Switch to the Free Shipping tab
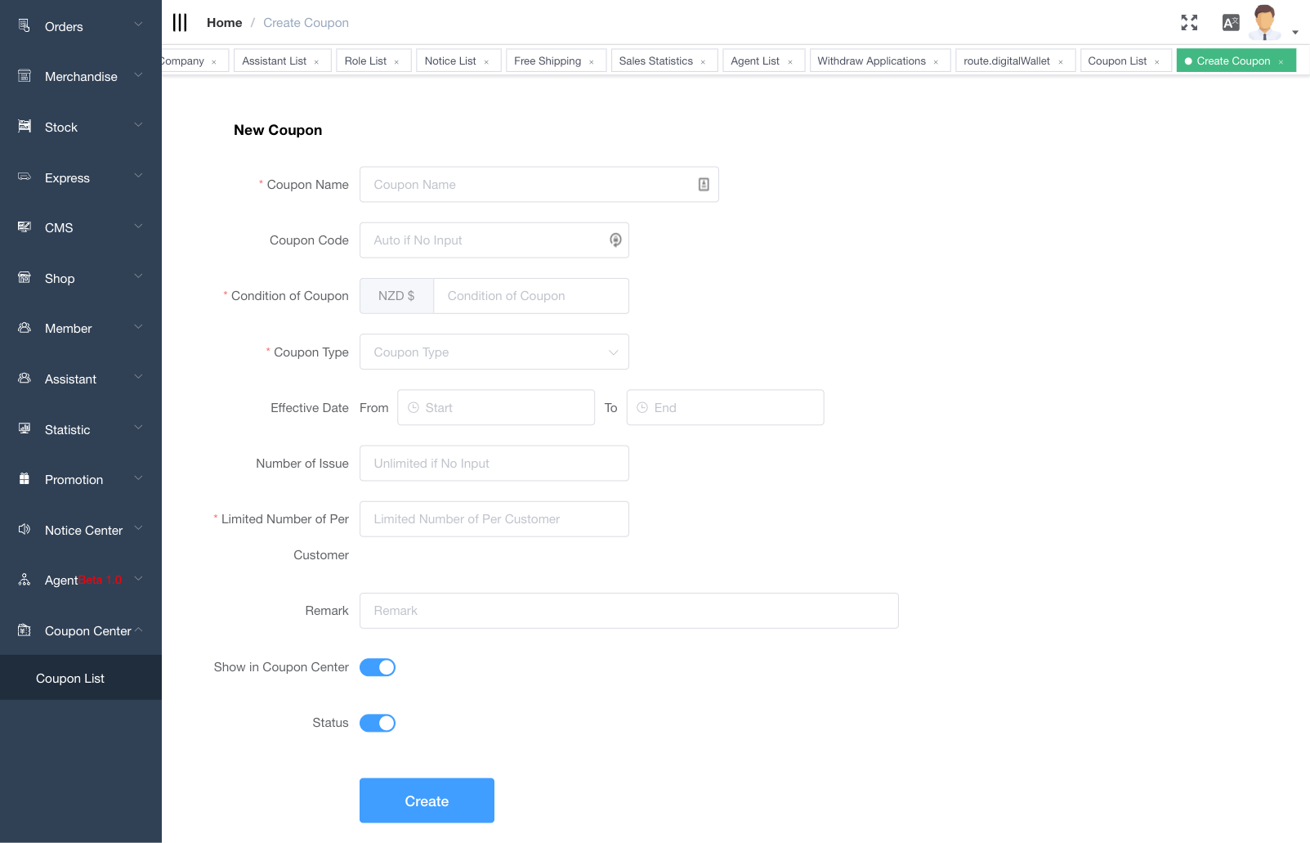This screenshot has width=1310, height=843. (x=547, y=61)
